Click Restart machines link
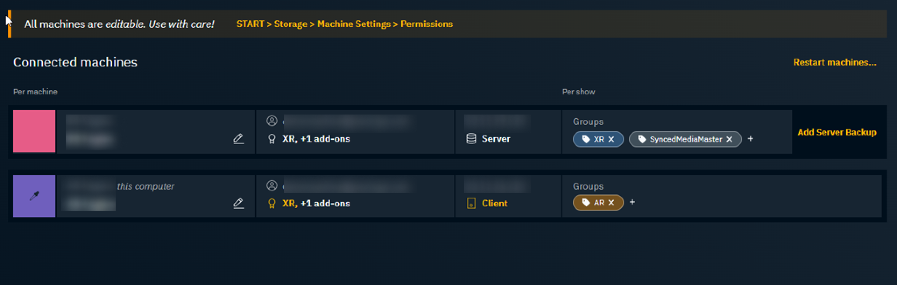This screenshot has height=285, width=897. pos(834,62)
